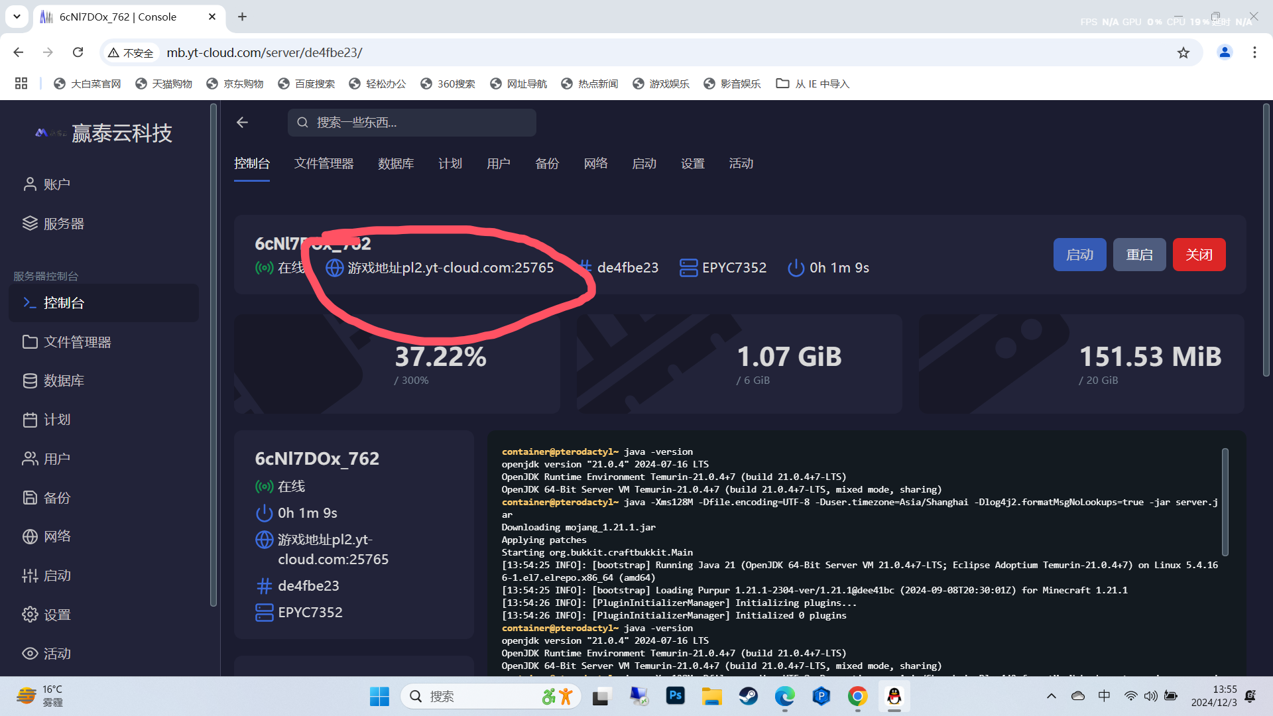Click the EPYC7352 node icon in header

[x=688, y=268]
